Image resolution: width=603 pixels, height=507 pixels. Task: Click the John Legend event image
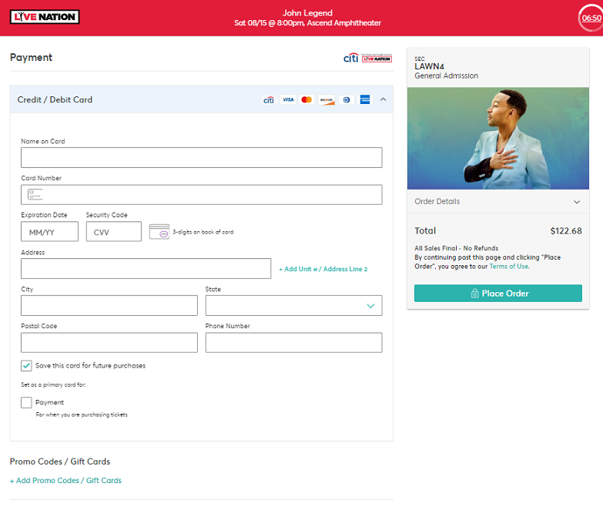498,139
